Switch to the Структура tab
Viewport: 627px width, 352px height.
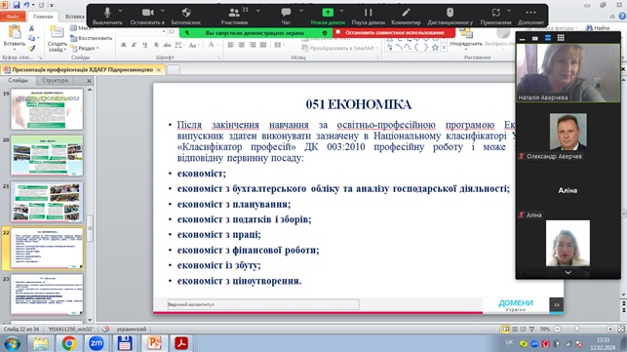tap(55, 80)
